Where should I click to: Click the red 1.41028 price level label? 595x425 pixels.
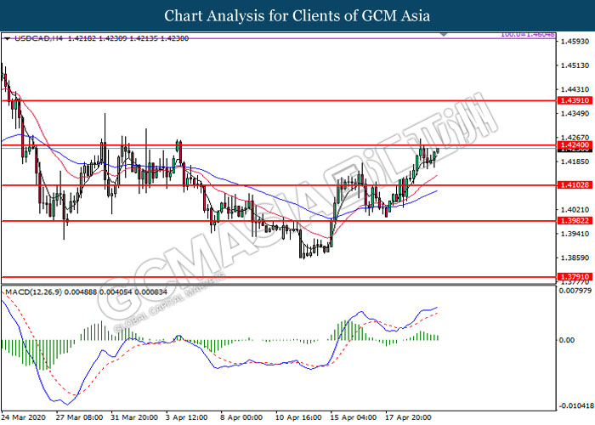(x=575, y=185)
